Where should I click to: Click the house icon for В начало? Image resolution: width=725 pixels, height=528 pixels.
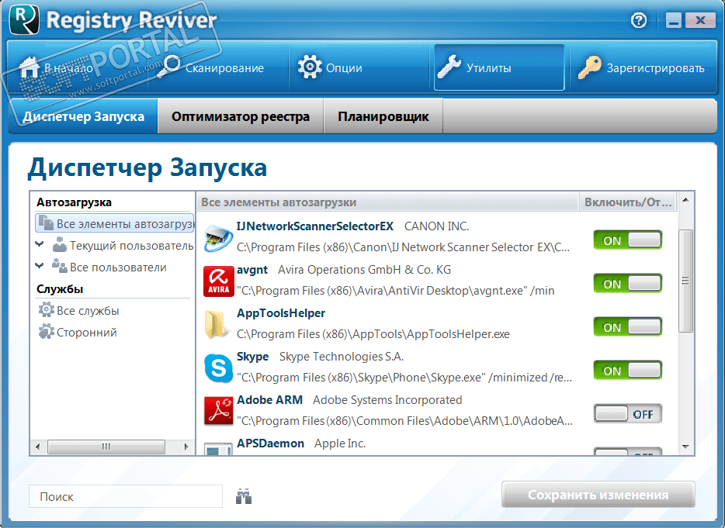point(29,67)
